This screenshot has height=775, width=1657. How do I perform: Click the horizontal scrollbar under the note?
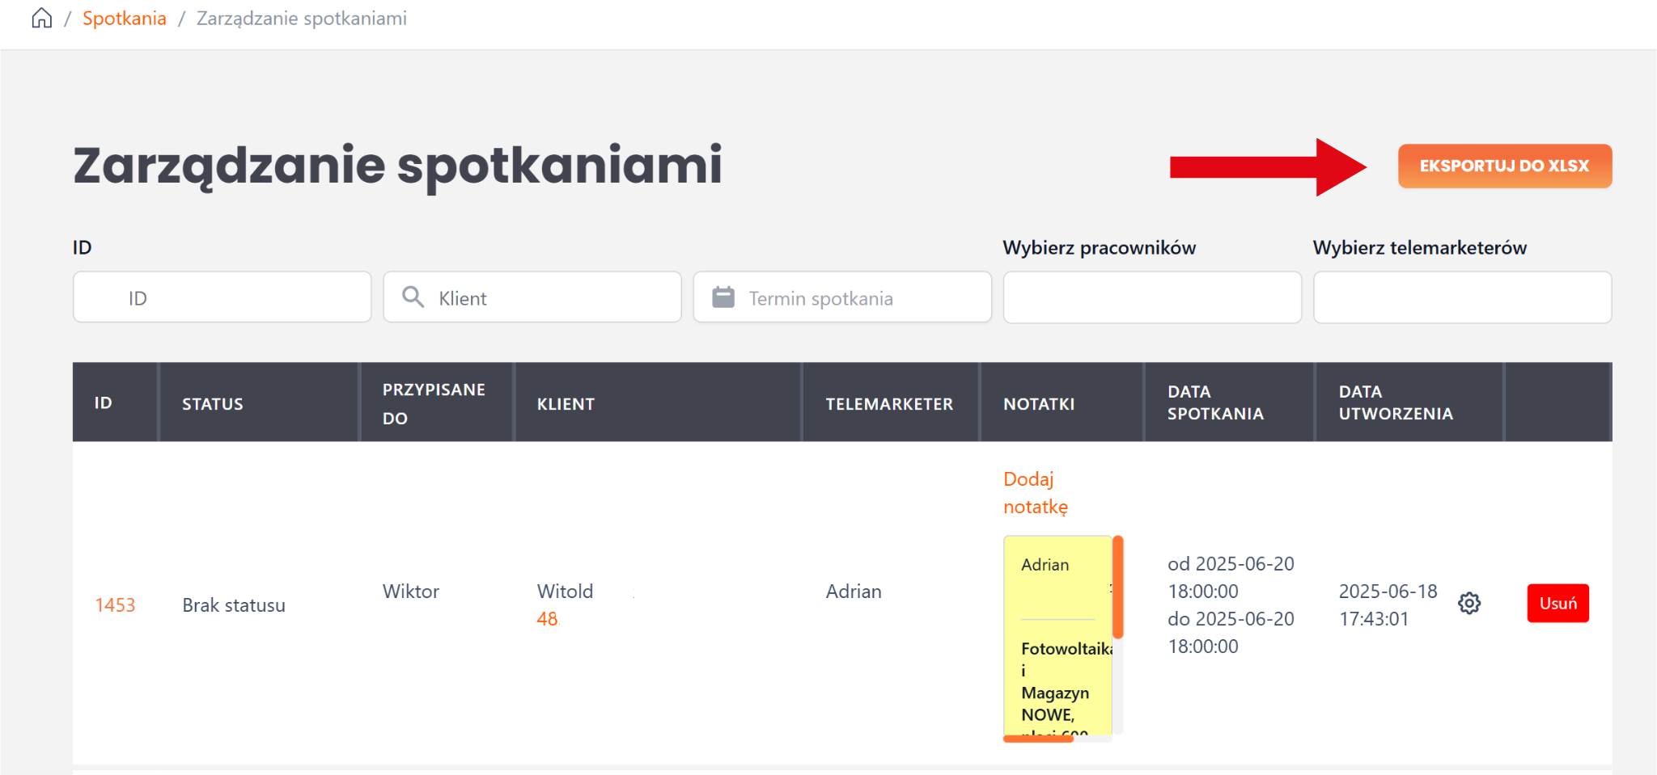(1038, 738)
